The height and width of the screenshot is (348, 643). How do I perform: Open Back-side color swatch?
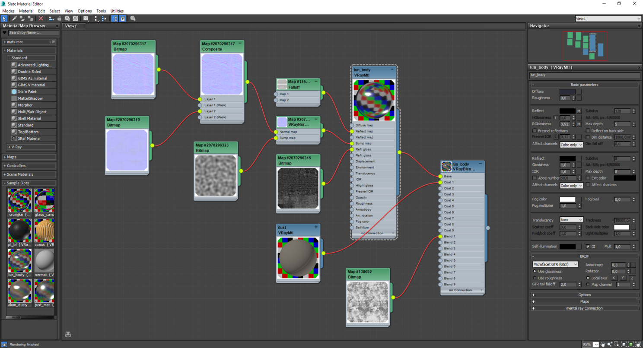coord(621,227)
